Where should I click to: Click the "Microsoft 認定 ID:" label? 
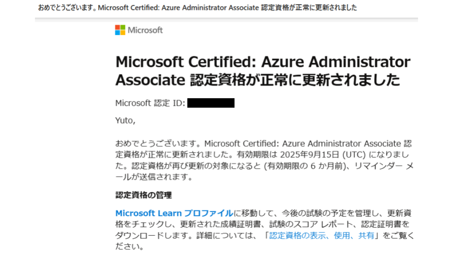click(150, 103)
